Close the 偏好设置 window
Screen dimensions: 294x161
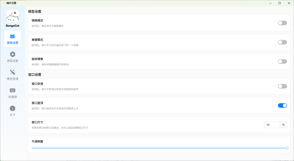coord(289,3)
